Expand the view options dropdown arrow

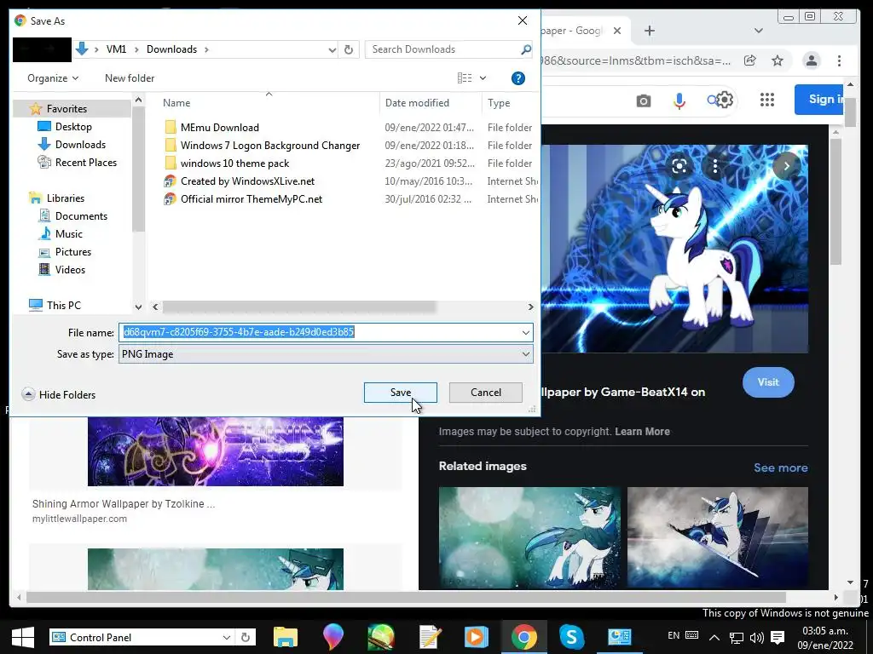click(483, 78)
